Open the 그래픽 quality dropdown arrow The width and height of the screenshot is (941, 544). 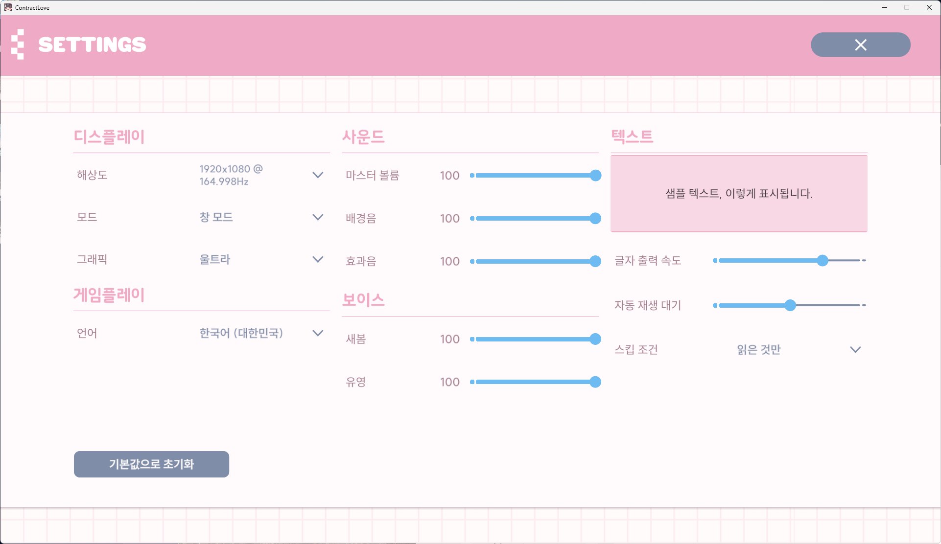pyautogui.click(x=318, y=259)
